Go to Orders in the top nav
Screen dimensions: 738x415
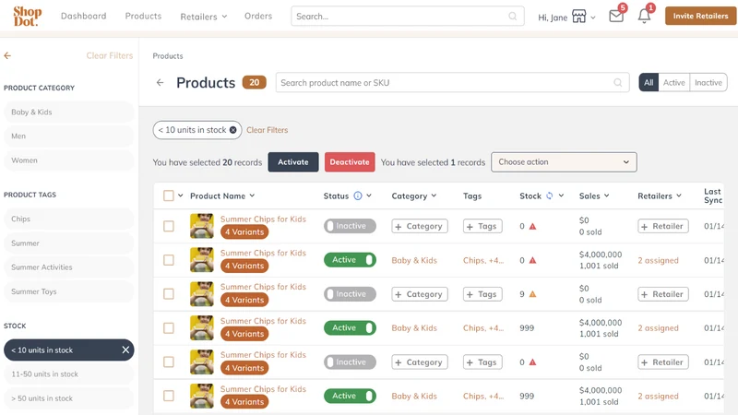coord(258,16)
